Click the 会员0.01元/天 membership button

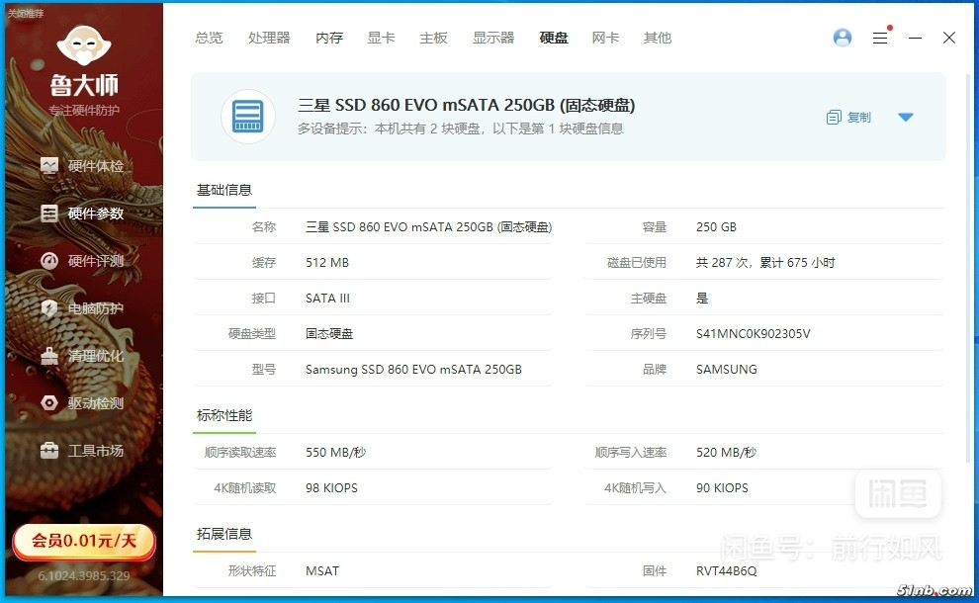(x=83, y=541)
